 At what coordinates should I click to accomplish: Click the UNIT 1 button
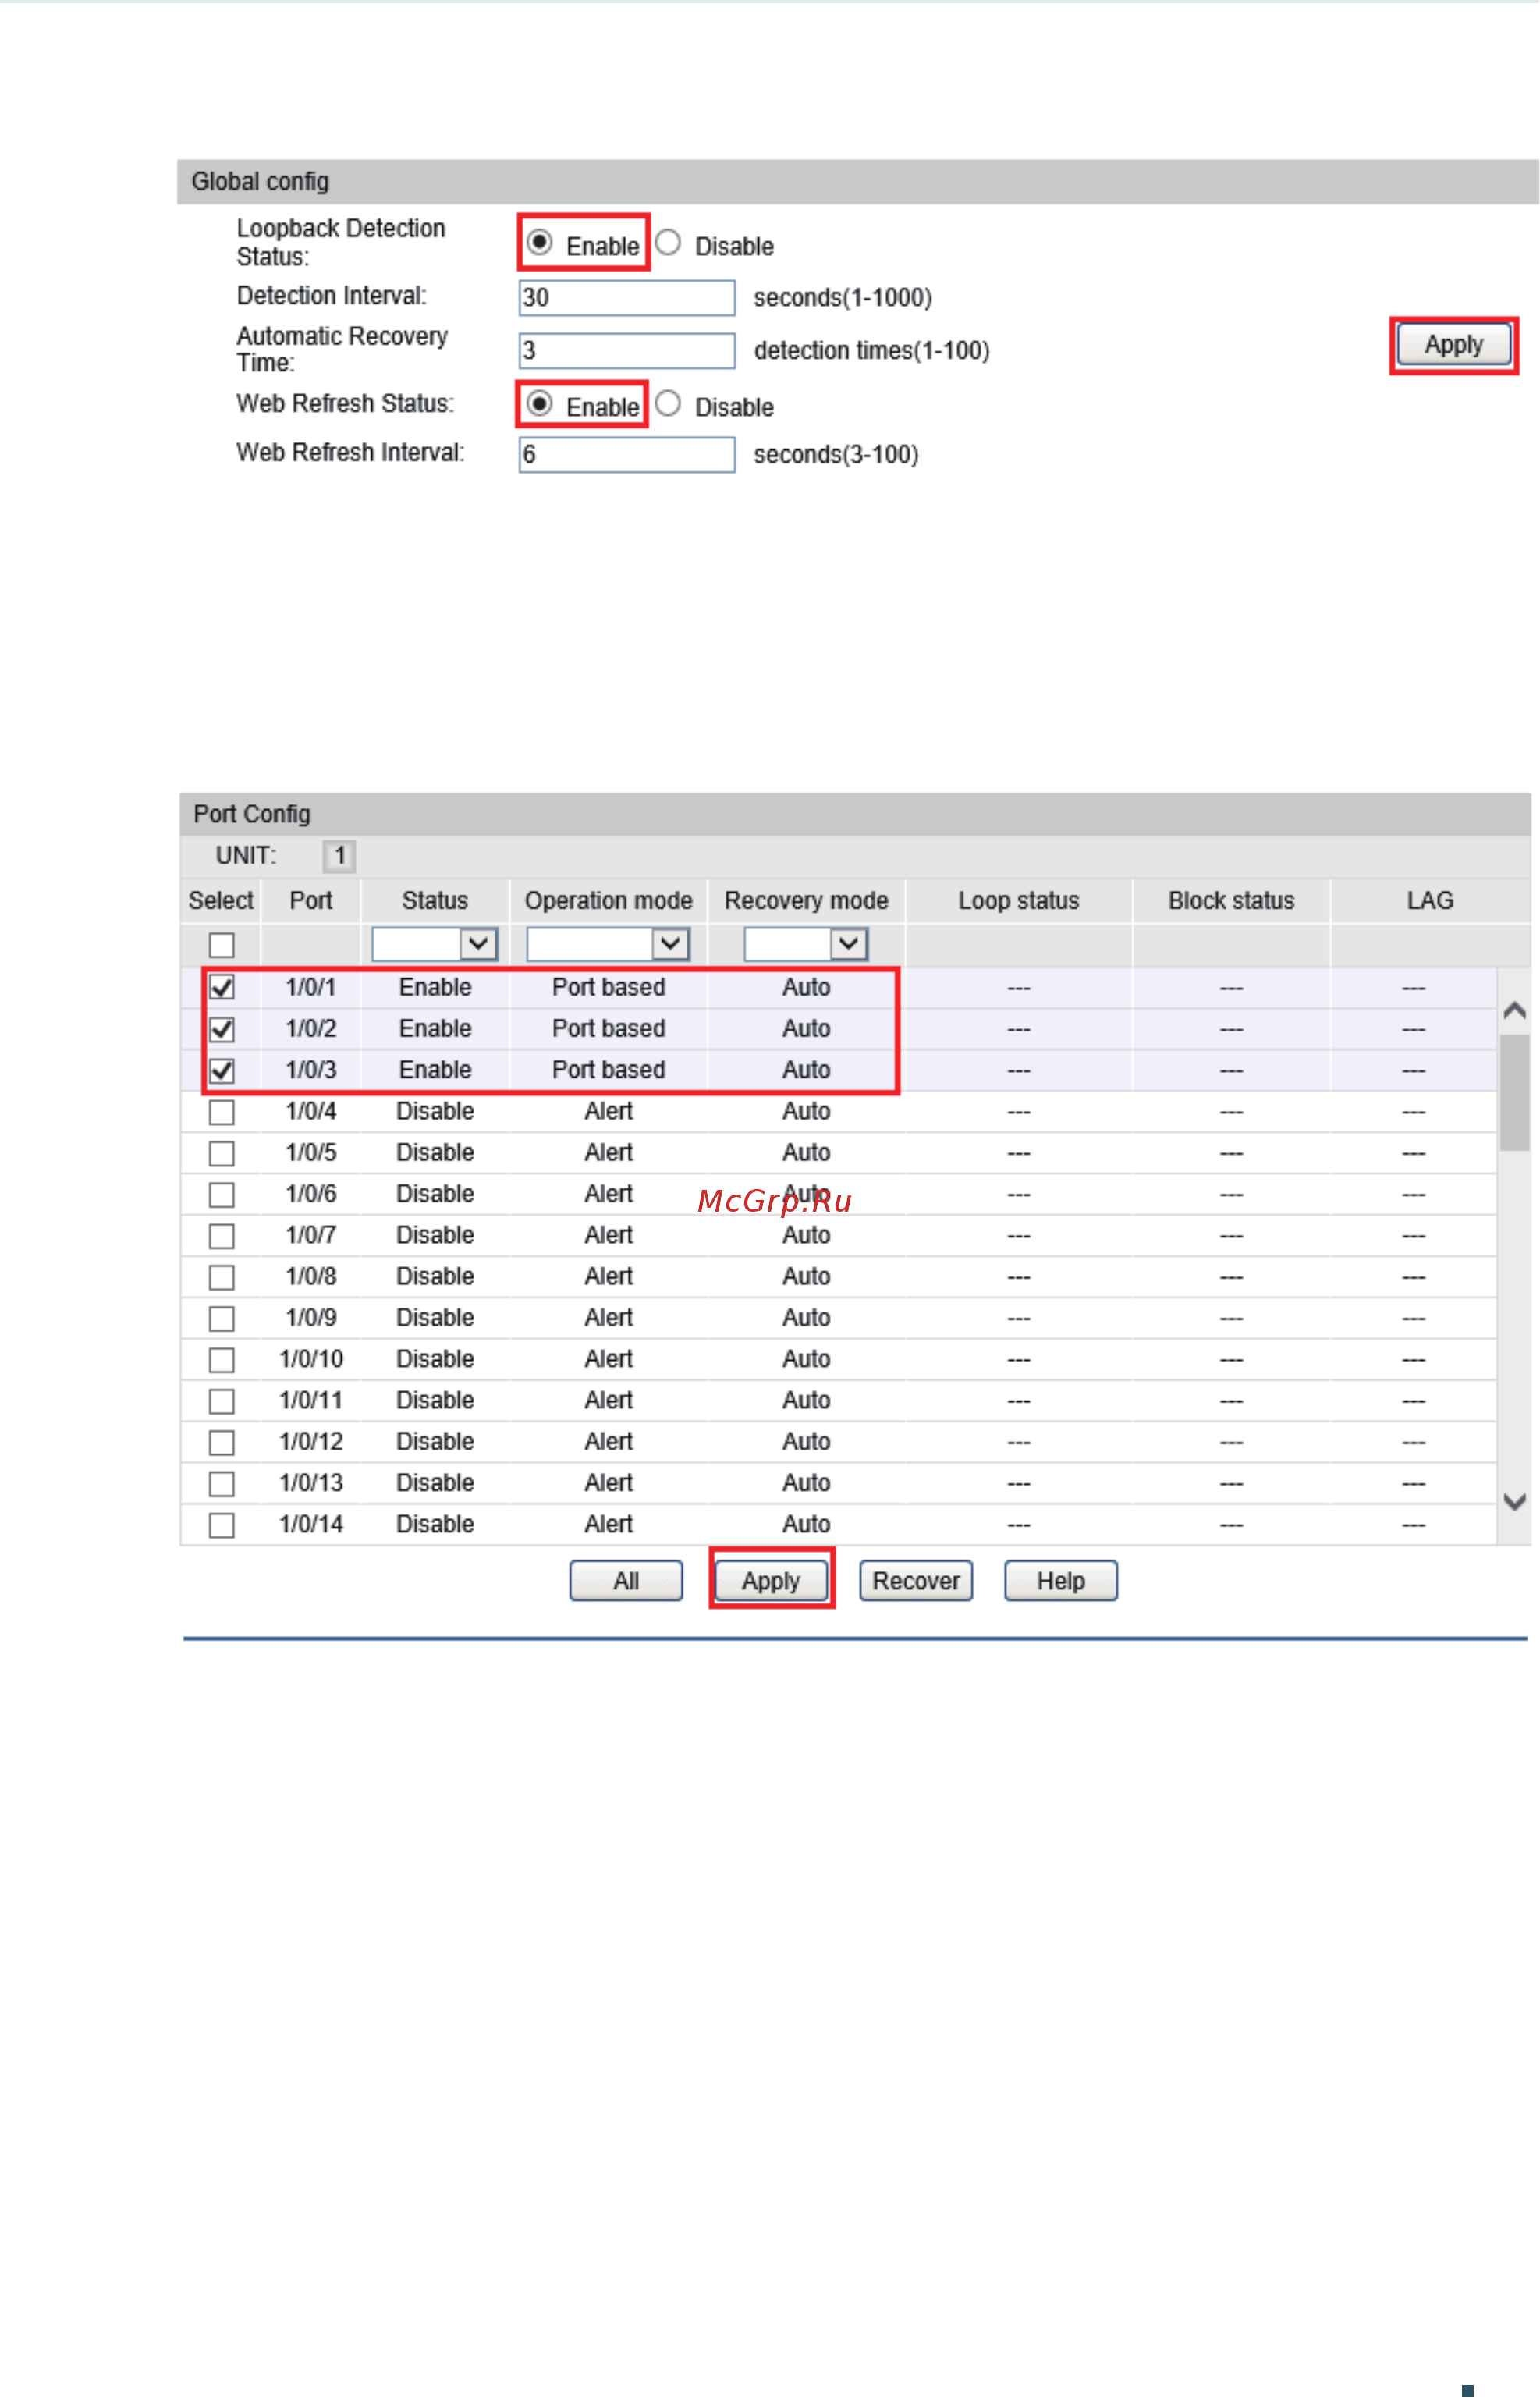(339, 856)
